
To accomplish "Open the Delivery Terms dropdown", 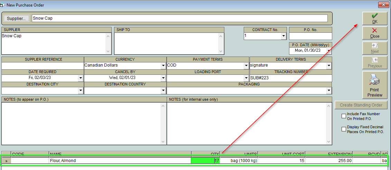I will coord(329,66).
